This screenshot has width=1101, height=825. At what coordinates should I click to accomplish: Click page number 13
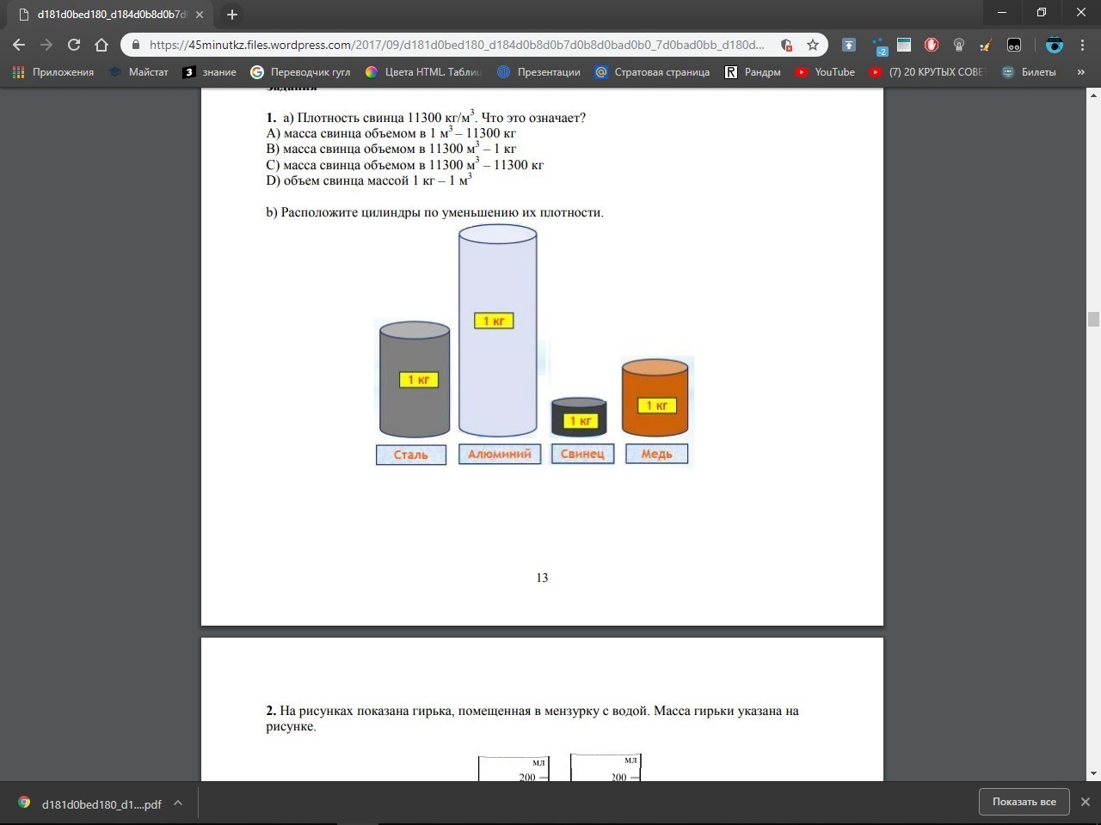[x=542, y=577]
